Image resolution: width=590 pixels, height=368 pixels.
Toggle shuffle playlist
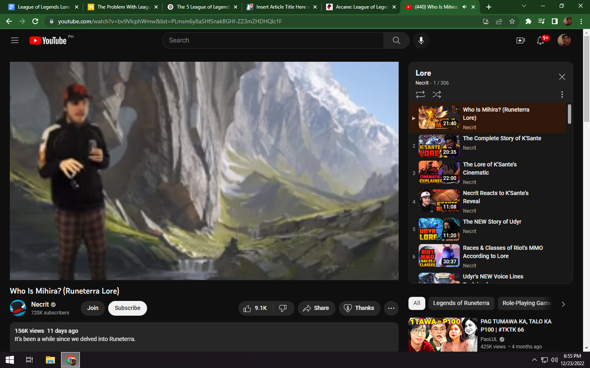[437, 94]
